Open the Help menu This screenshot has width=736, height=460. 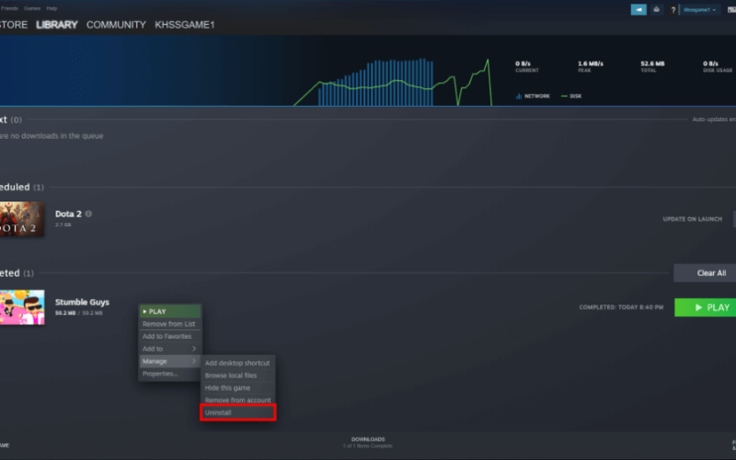click(x=52, y=8)
